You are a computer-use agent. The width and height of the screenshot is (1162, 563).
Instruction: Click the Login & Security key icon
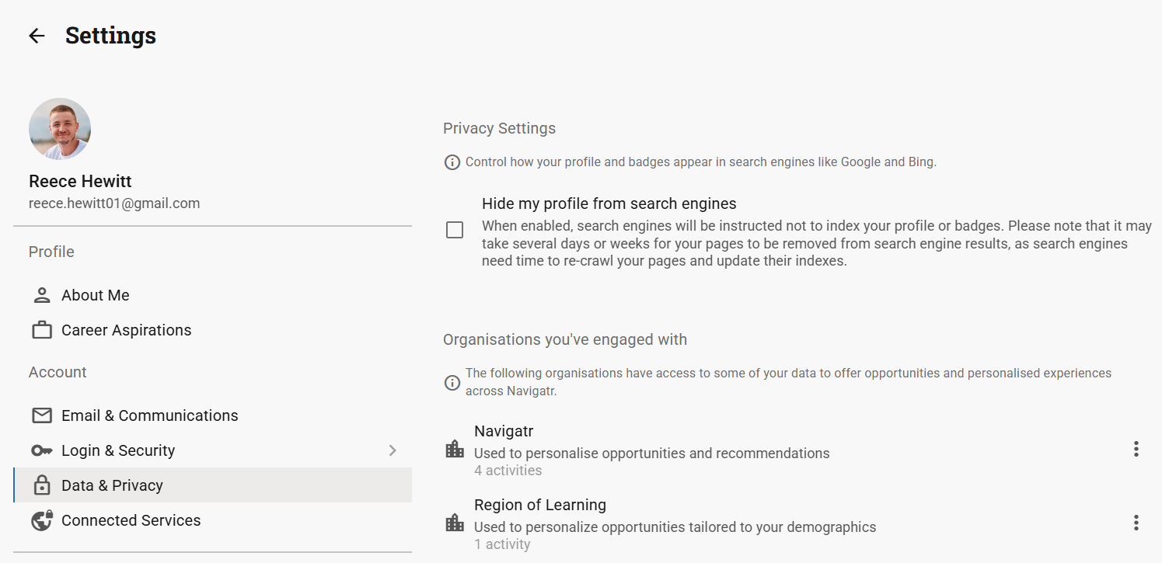(x=42, y=450)
